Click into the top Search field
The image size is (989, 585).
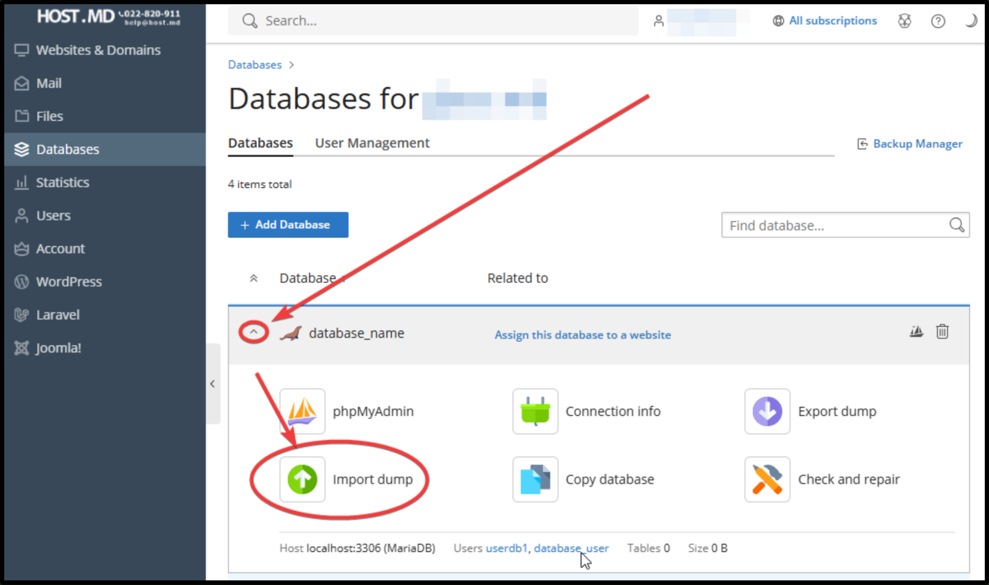coord(433,21)
